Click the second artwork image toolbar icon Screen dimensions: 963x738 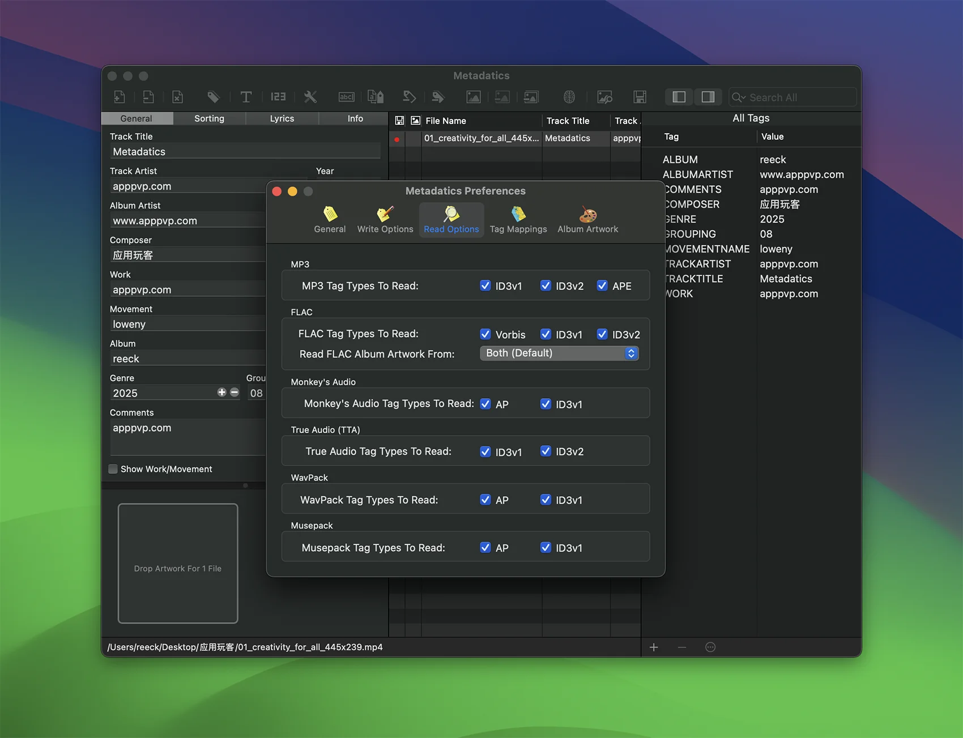(502, 97)
